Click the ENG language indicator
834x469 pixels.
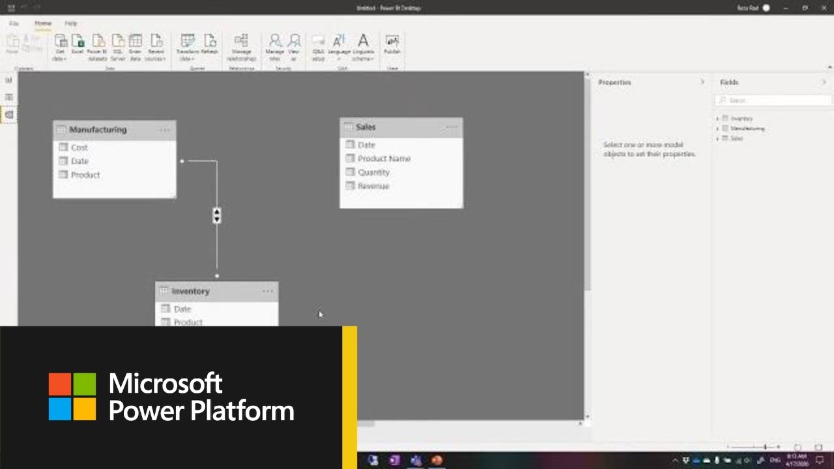pos(775,461)
